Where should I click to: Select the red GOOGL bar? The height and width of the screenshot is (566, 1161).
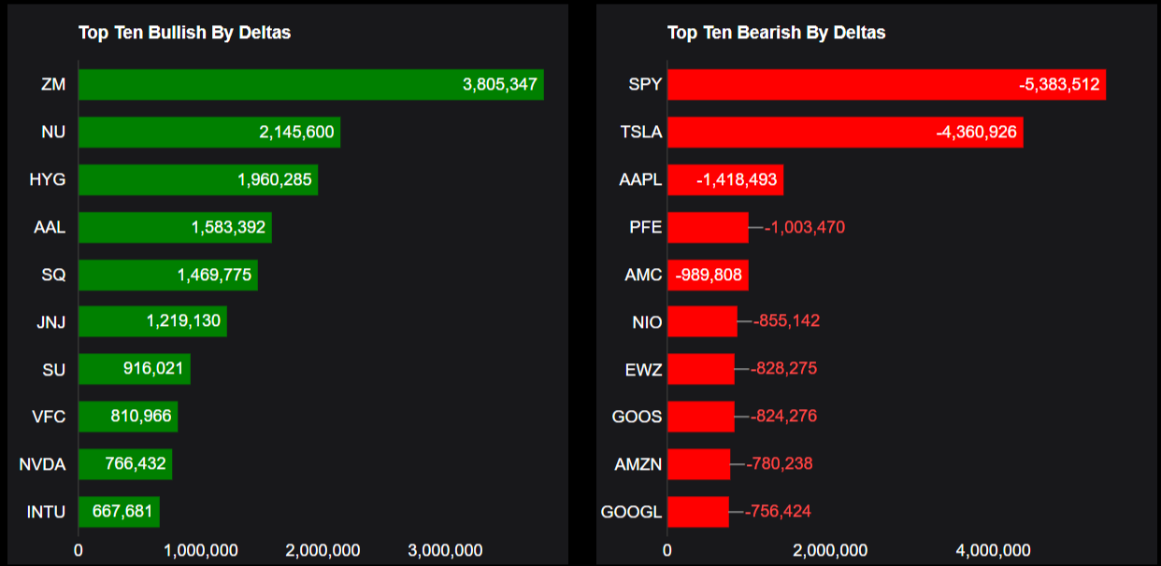click(697, 512)
